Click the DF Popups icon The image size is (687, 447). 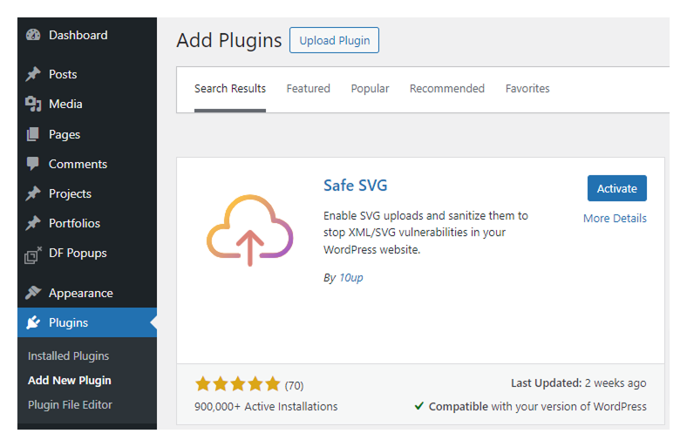click(x=33, y=254)
